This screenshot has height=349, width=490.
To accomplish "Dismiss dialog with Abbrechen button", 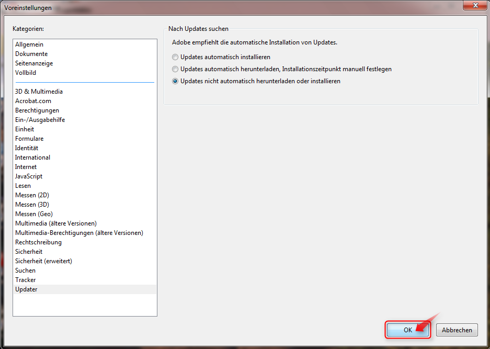I will (457, 330).
